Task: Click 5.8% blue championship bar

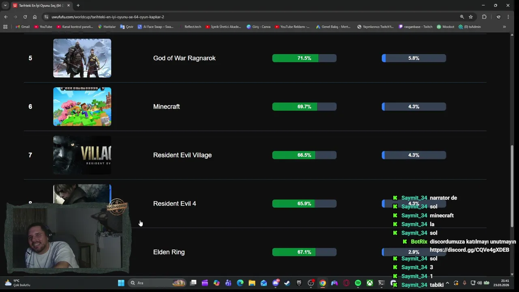Action: click(x=414, y=58)
